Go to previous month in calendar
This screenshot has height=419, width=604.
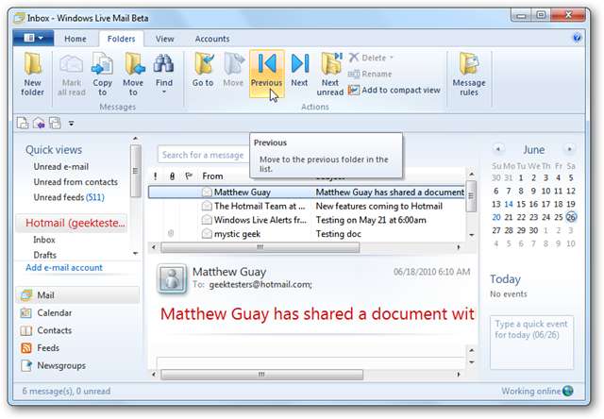pos(497,149)
